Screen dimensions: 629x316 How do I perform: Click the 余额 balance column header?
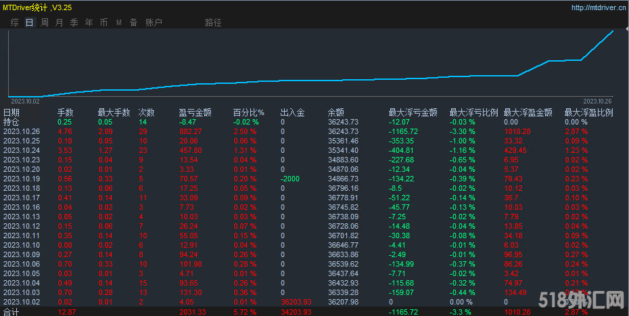335,112
